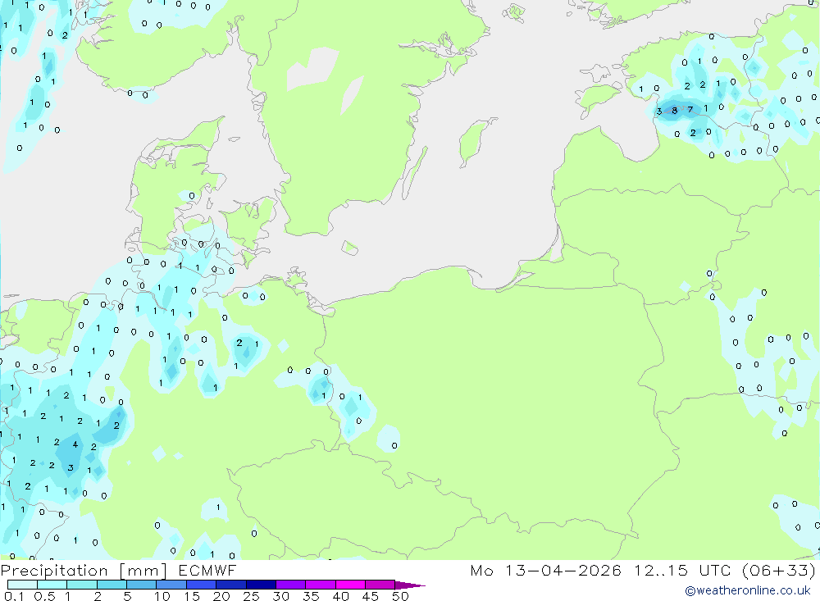The width and height of the screenshot is (820, 601).
Task: Pick the 0.5–1 mm legend swatch
Action: (52, 585)
